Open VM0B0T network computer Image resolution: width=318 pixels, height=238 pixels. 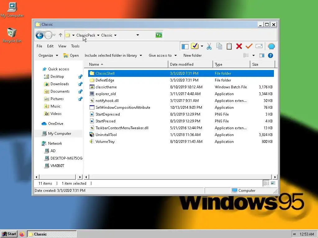[x=55, y=166]
